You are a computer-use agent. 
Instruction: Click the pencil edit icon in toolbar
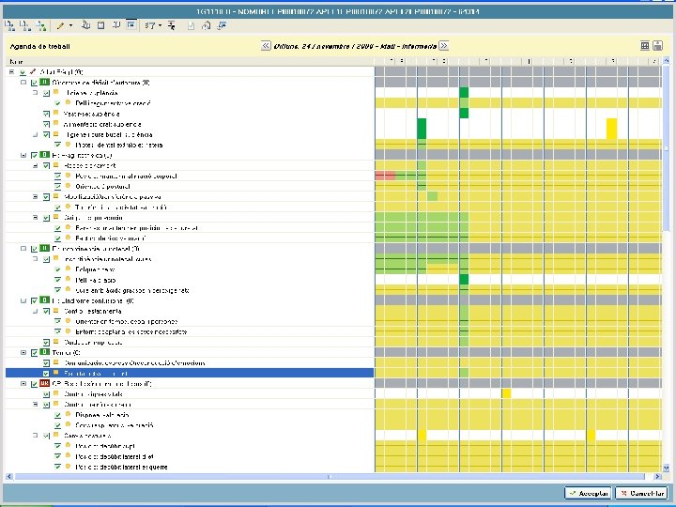tap(60, 24)
